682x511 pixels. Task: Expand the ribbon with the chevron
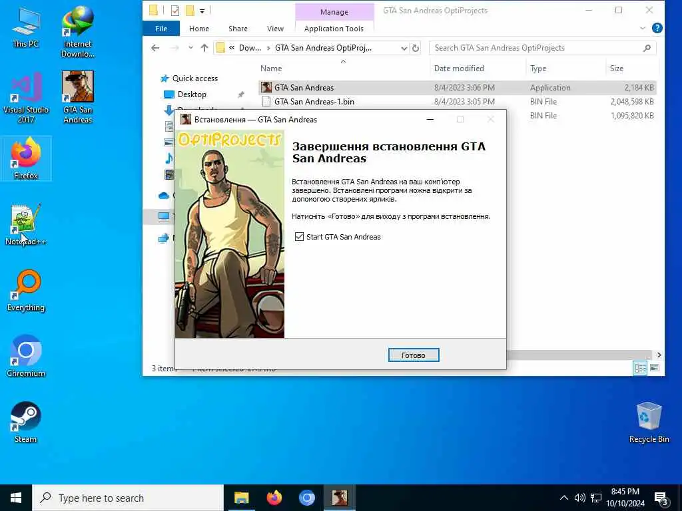(x=643, y=28)
